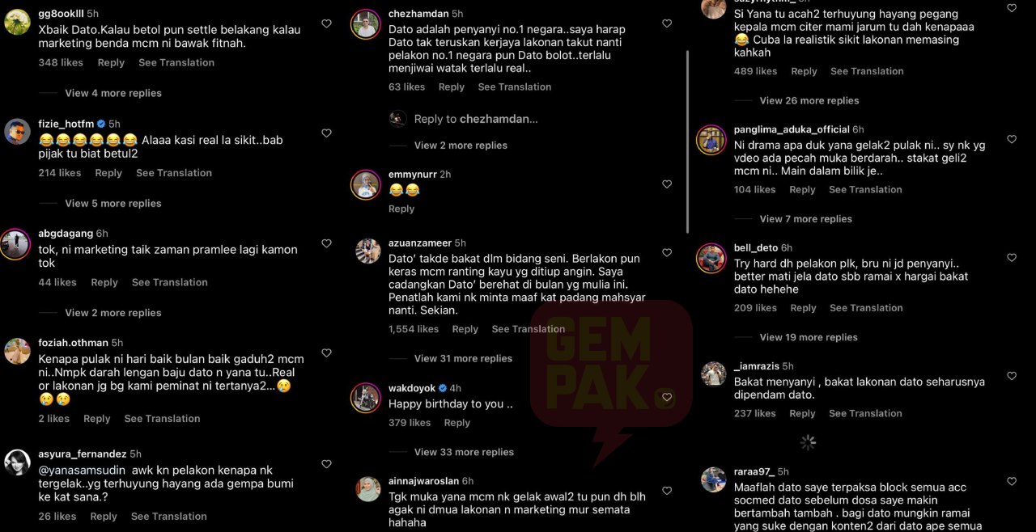Toggle like on emmynurr's emoji comment
This screenshot has height=532, width=1036.
click(667, 184)
